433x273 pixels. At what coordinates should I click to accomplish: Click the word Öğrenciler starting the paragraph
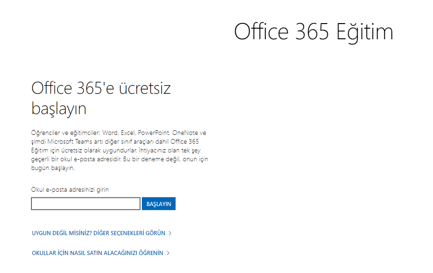[x=46, y=133]
